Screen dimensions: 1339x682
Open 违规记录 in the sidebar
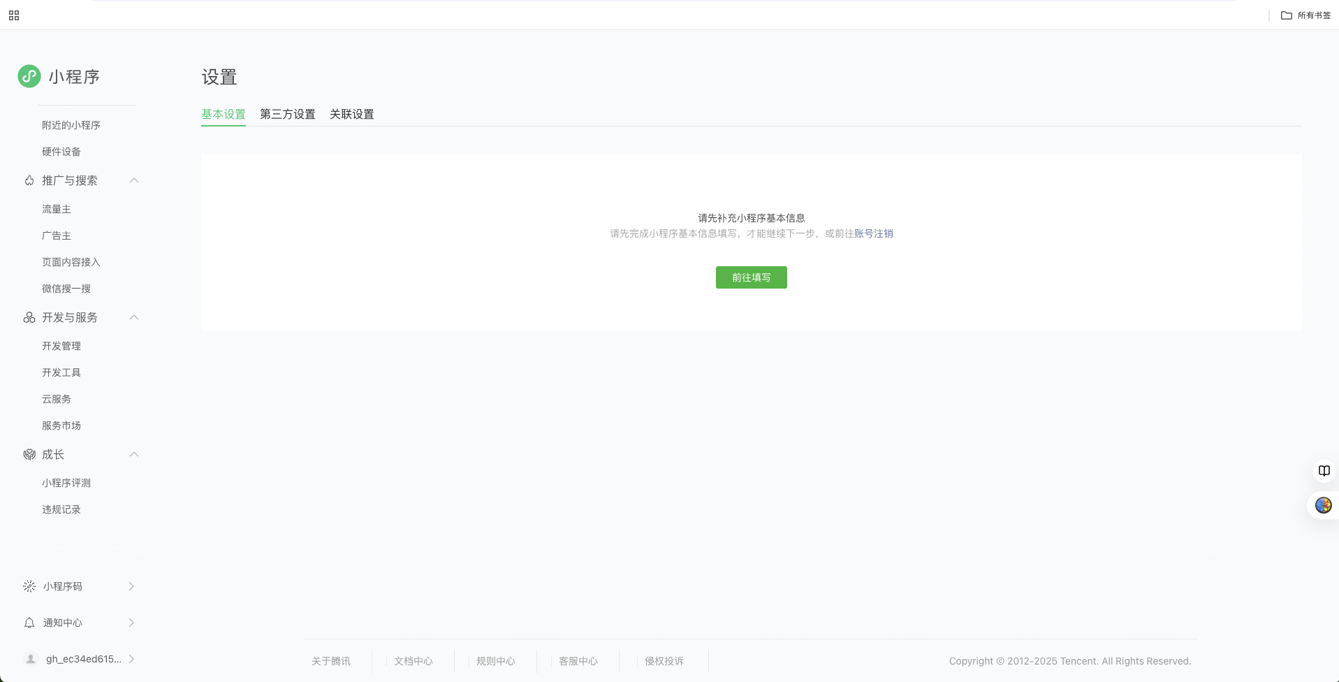coord(61,509)
